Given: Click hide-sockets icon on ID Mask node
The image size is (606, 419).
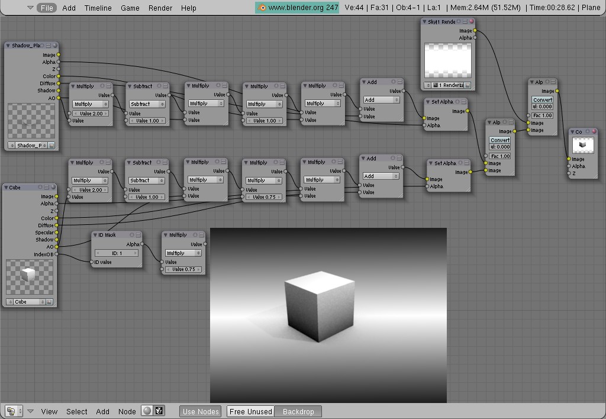Looking at the screenshot, I should point(132,234).
